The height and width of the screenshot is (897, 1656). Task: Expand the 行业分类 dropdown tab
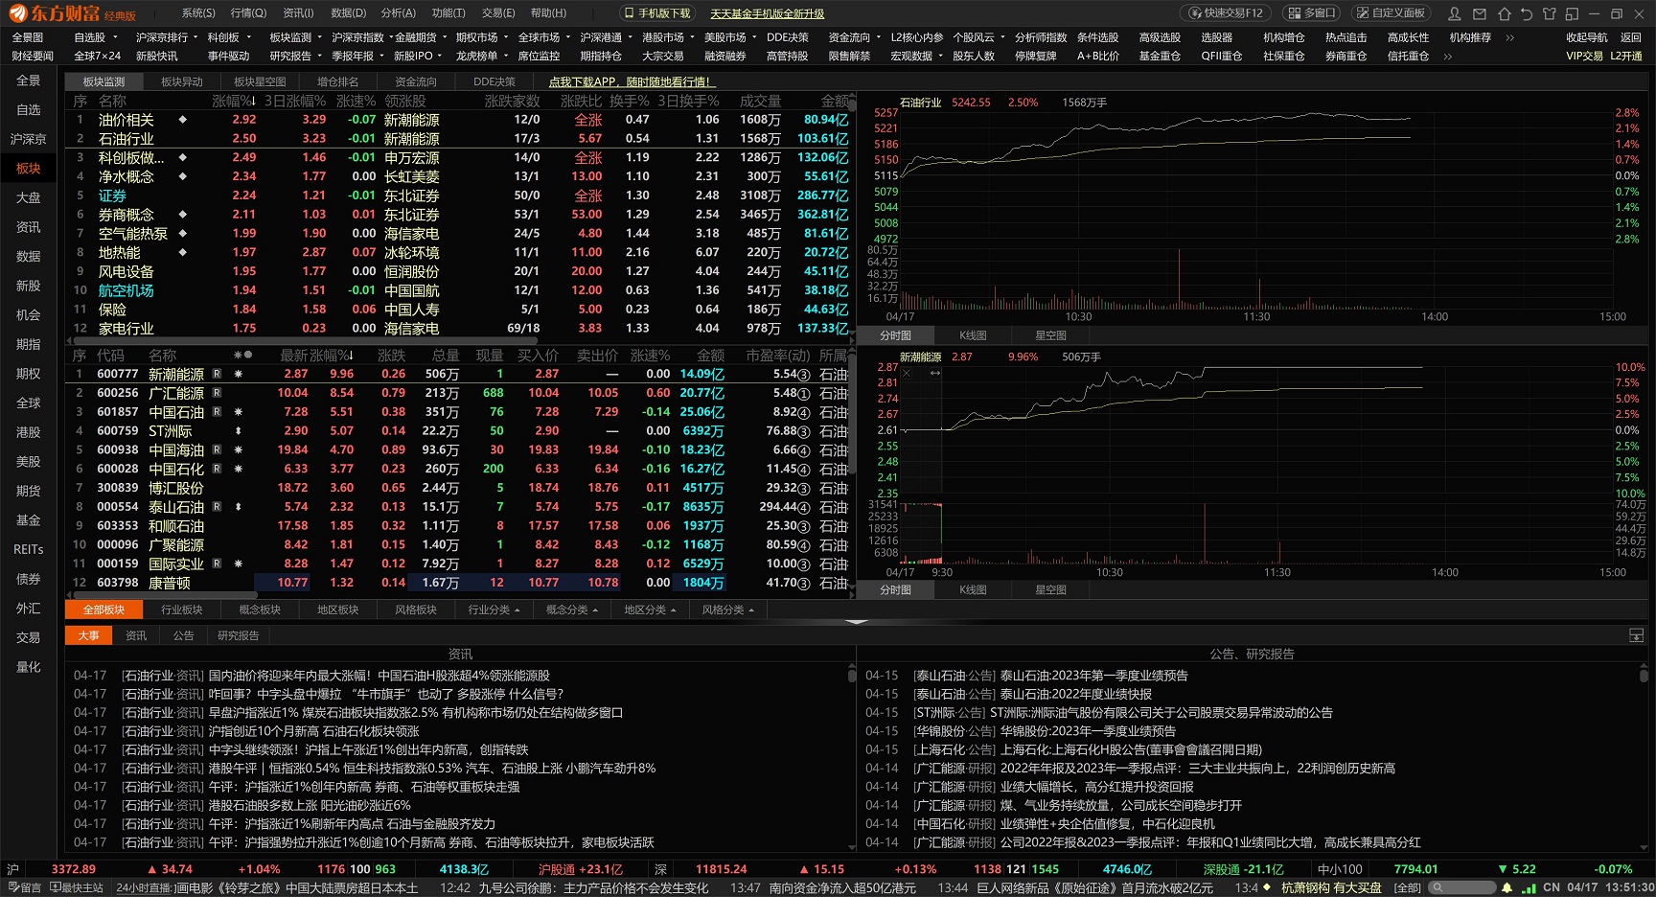pyautogui.click(x=494, y=609)
